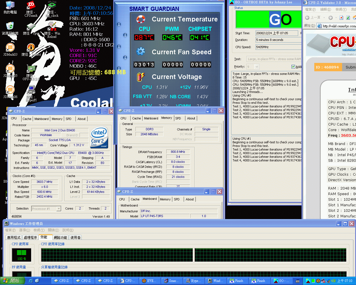The width and height of the screenshot is (356, 285).
Task: Select the 資源回收筒 recycle bin icon
Action: pyautogui.click(x=10, y=29)
